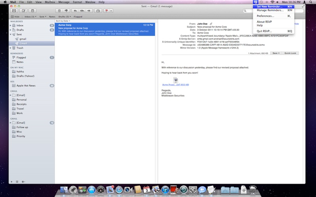
Task: Open Time Machine status icon in menu bar
Action: [x=261, y=2]
